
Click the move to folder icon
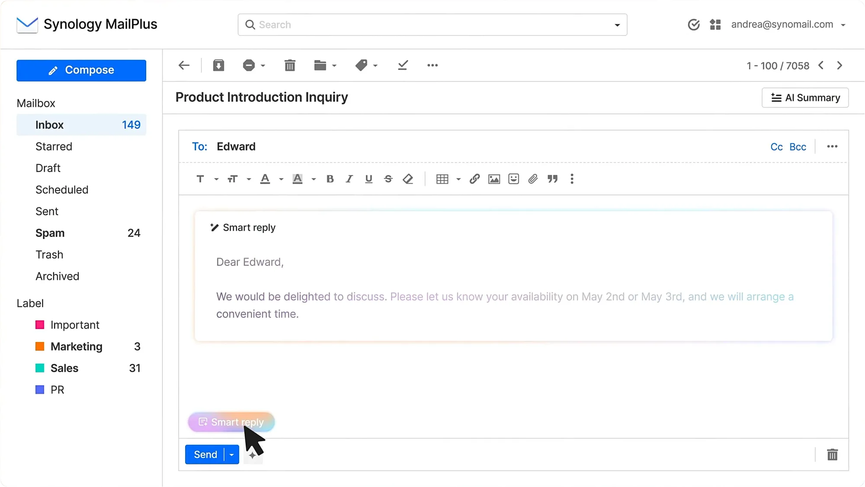click(320, 65)
